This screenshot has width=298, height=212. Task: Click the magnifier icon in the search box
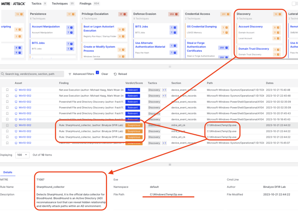(x=2, y=74)
